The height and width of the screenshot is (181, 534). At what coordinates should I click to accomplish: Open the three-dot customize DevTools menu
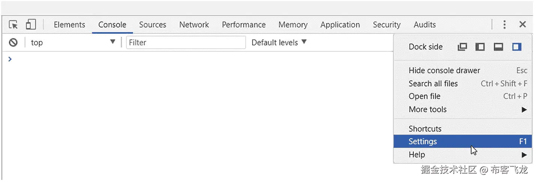(504, 25)
